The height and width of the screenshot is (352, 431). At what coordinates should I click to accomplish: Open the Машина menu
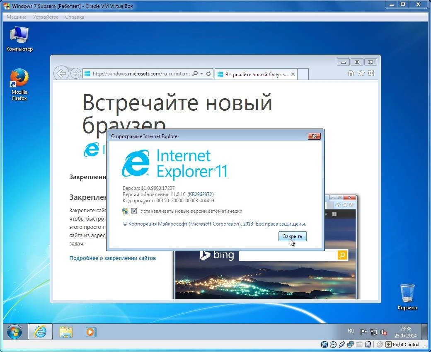[x=17, y=17]
